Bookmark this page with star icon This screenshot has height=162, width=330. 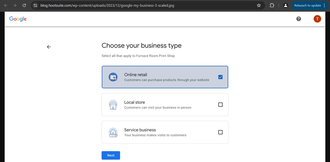[x=259, y=5]
